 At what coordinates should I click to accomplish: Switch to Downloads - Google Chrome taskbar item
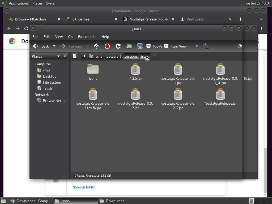coord(31,201)
